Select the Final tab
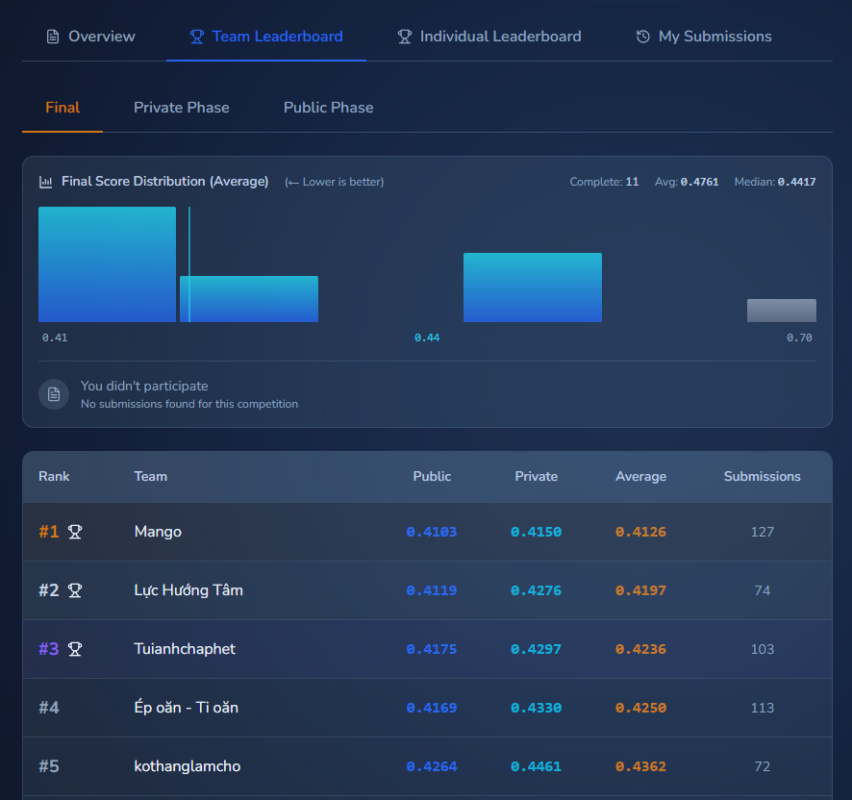The width and height of the screenshot is (852, 800). point(63,108)
